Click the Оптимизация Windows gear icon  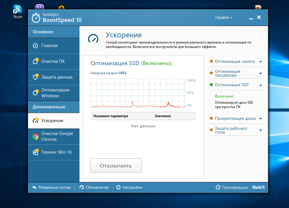36,93
